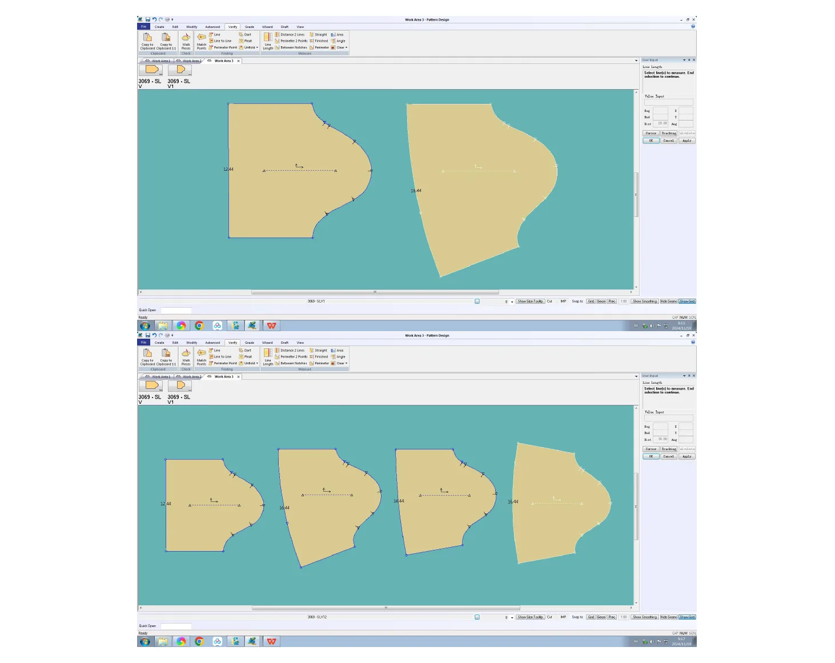Click Apply in lower User Input panel

(x=687, y=456)
